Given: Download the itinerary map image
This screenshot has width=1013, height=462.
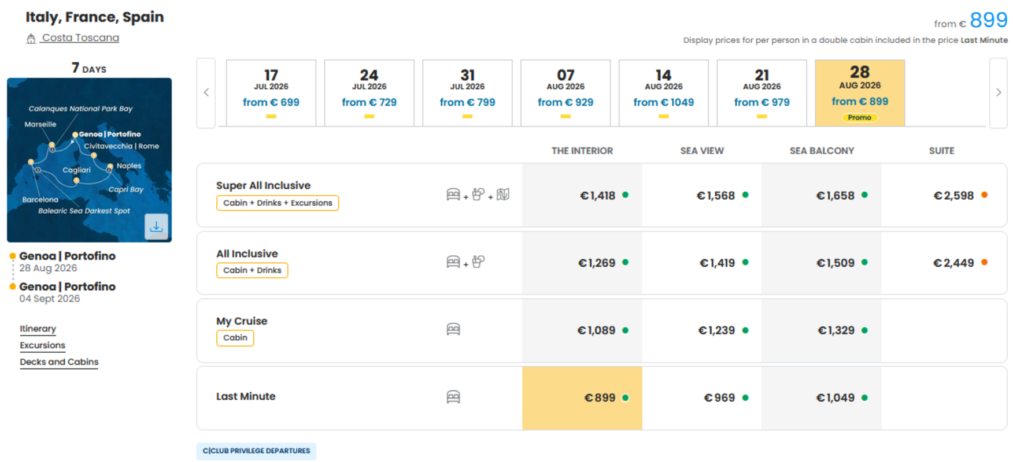Looking at the screenshot, I should tap(156, 226).
